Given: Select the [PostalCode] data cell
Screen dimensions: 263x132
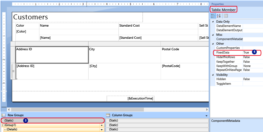Looking at the screenshot, I should pos(185,71).
